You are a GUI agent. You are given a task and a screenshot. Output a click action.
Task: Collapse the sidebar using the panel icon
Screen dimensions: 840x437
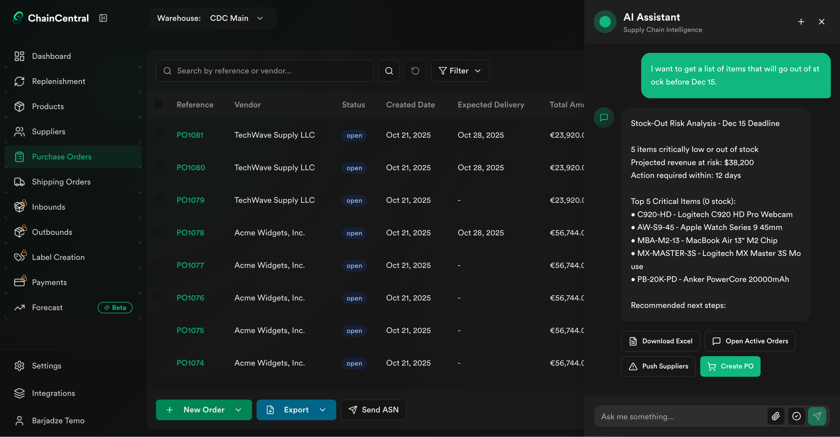pyautogui.click(x=103, y=18)
